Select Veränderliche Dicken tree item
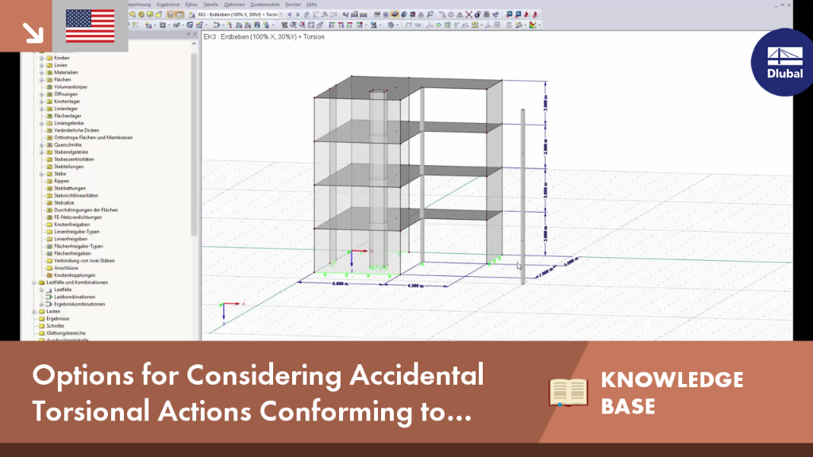The height and width of the screenshot is (457, 813). (76, 131)
